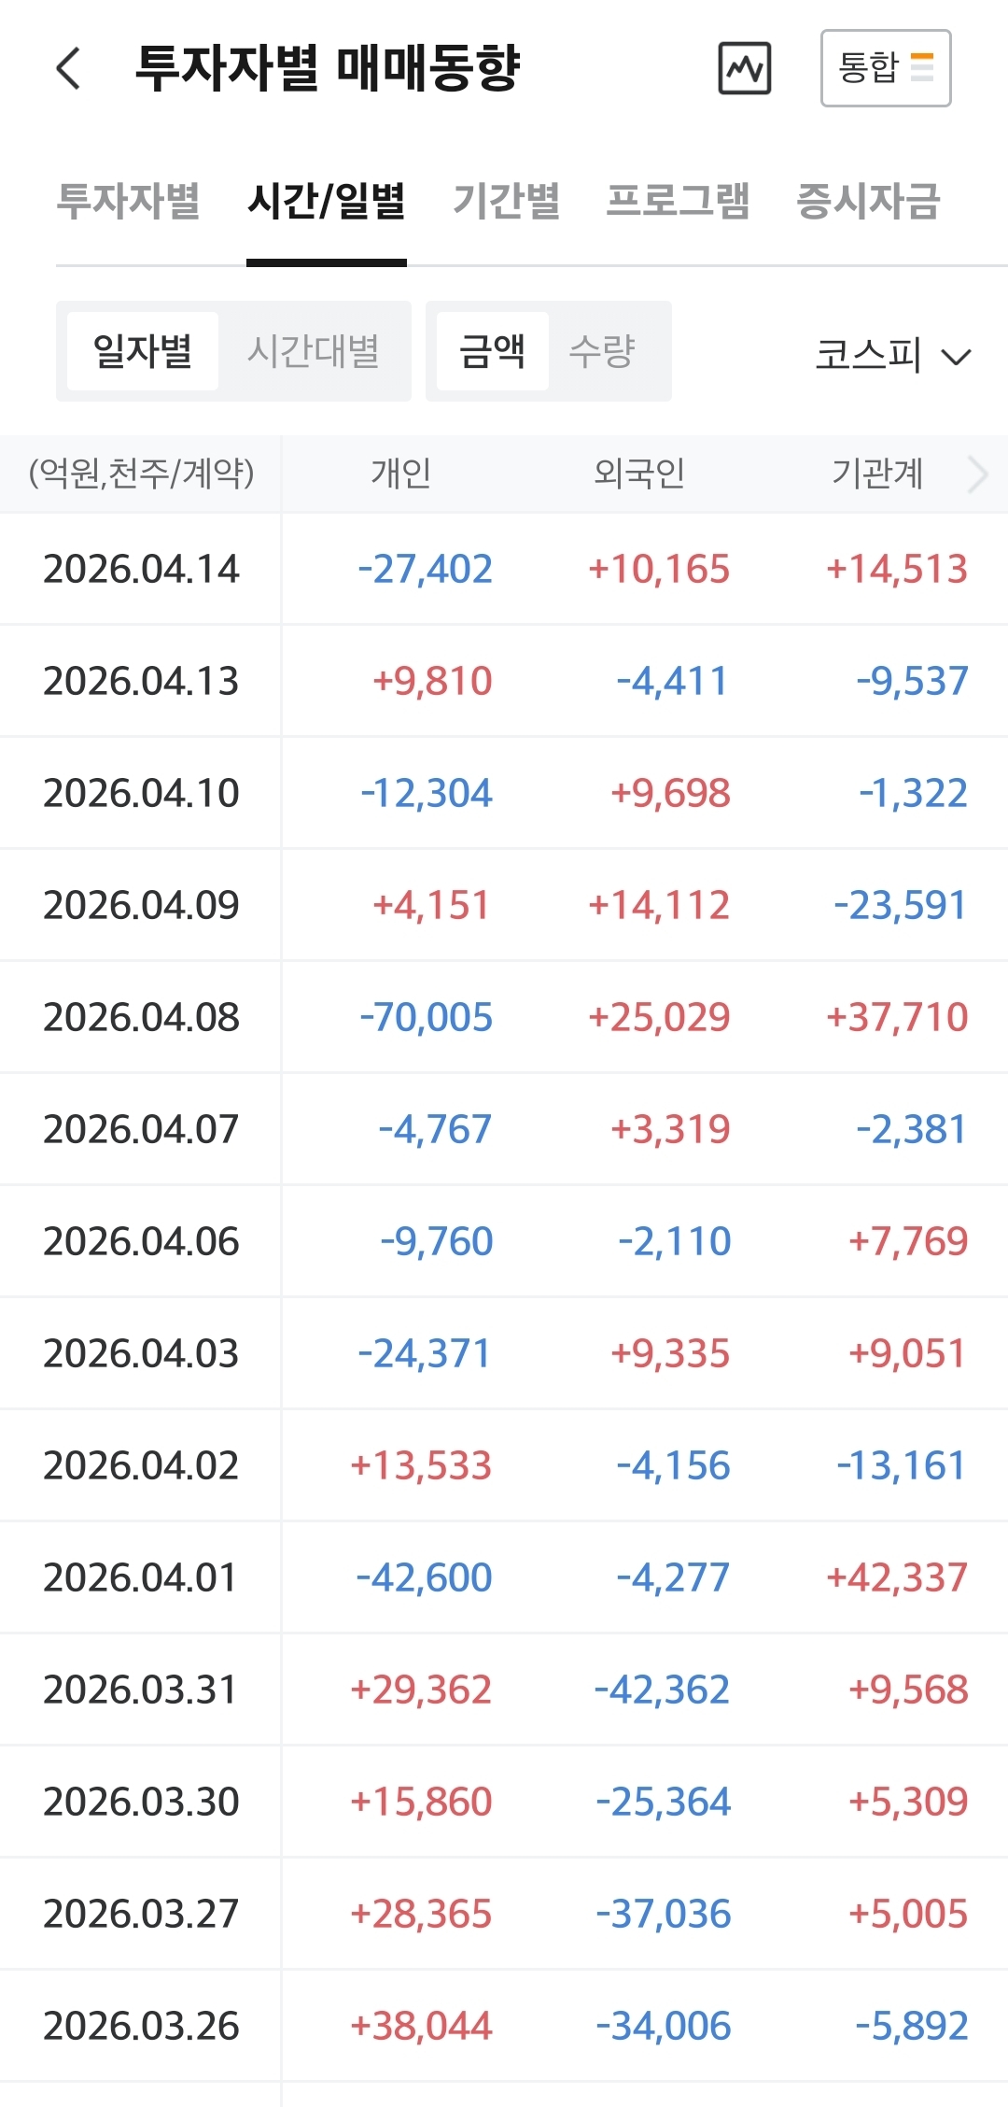Open the chart view icon

744,69
